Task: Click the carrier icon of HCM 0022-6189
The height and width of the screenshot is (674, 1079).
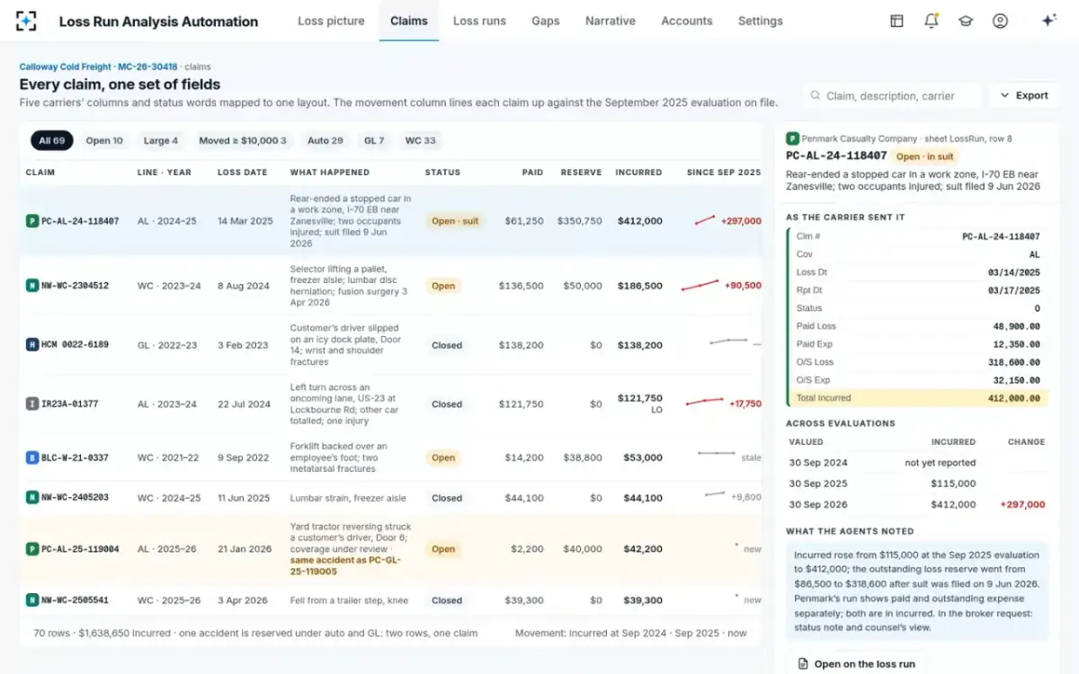Action: 32,345
